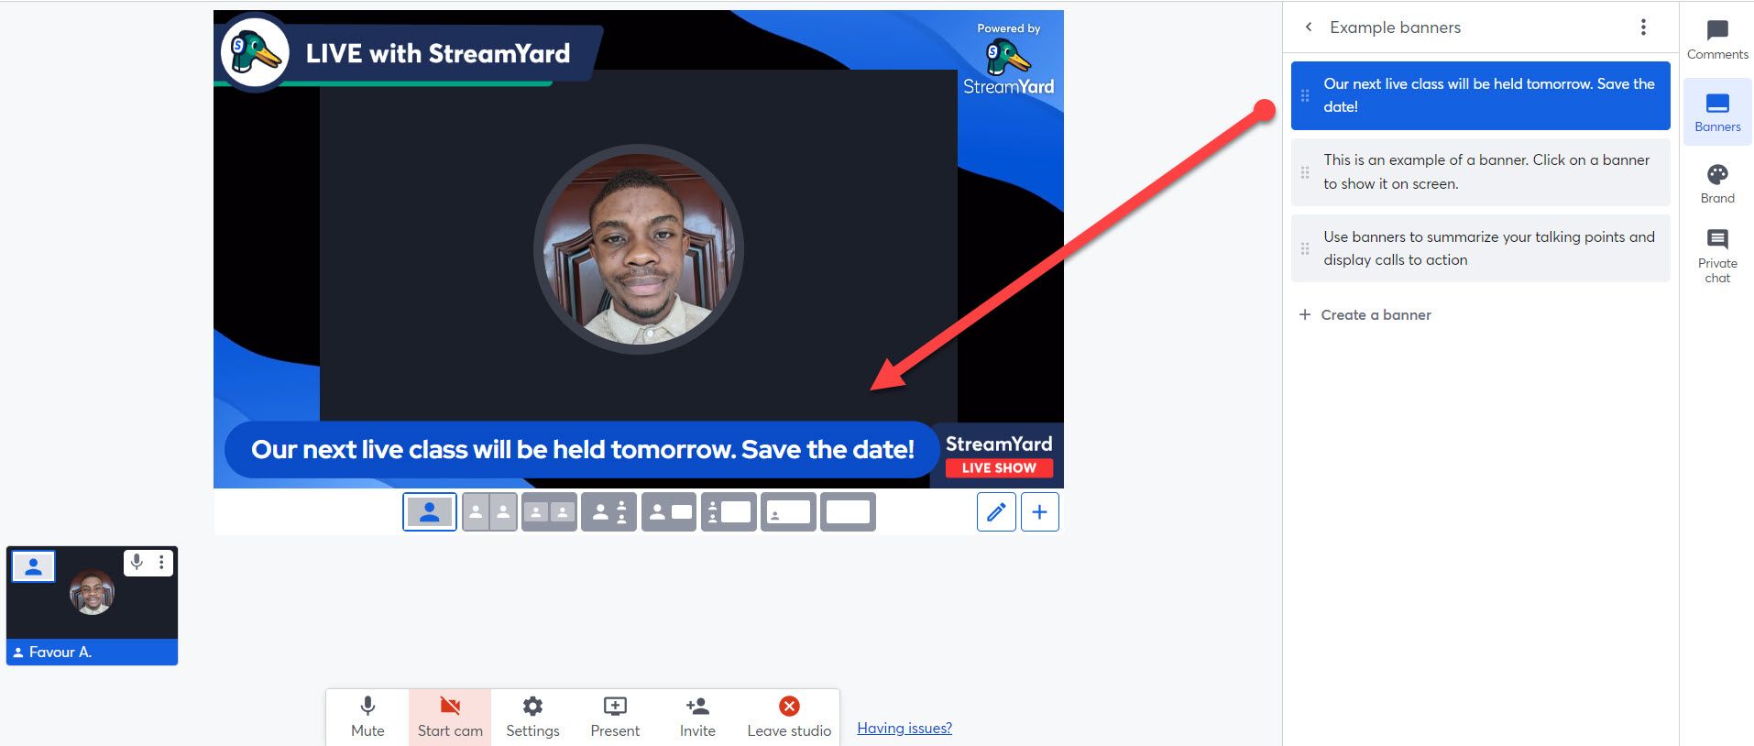The width and height of the screenshot is (1754, 746).
Task: Select the solo single-person layout
Action: coord(429,511)
